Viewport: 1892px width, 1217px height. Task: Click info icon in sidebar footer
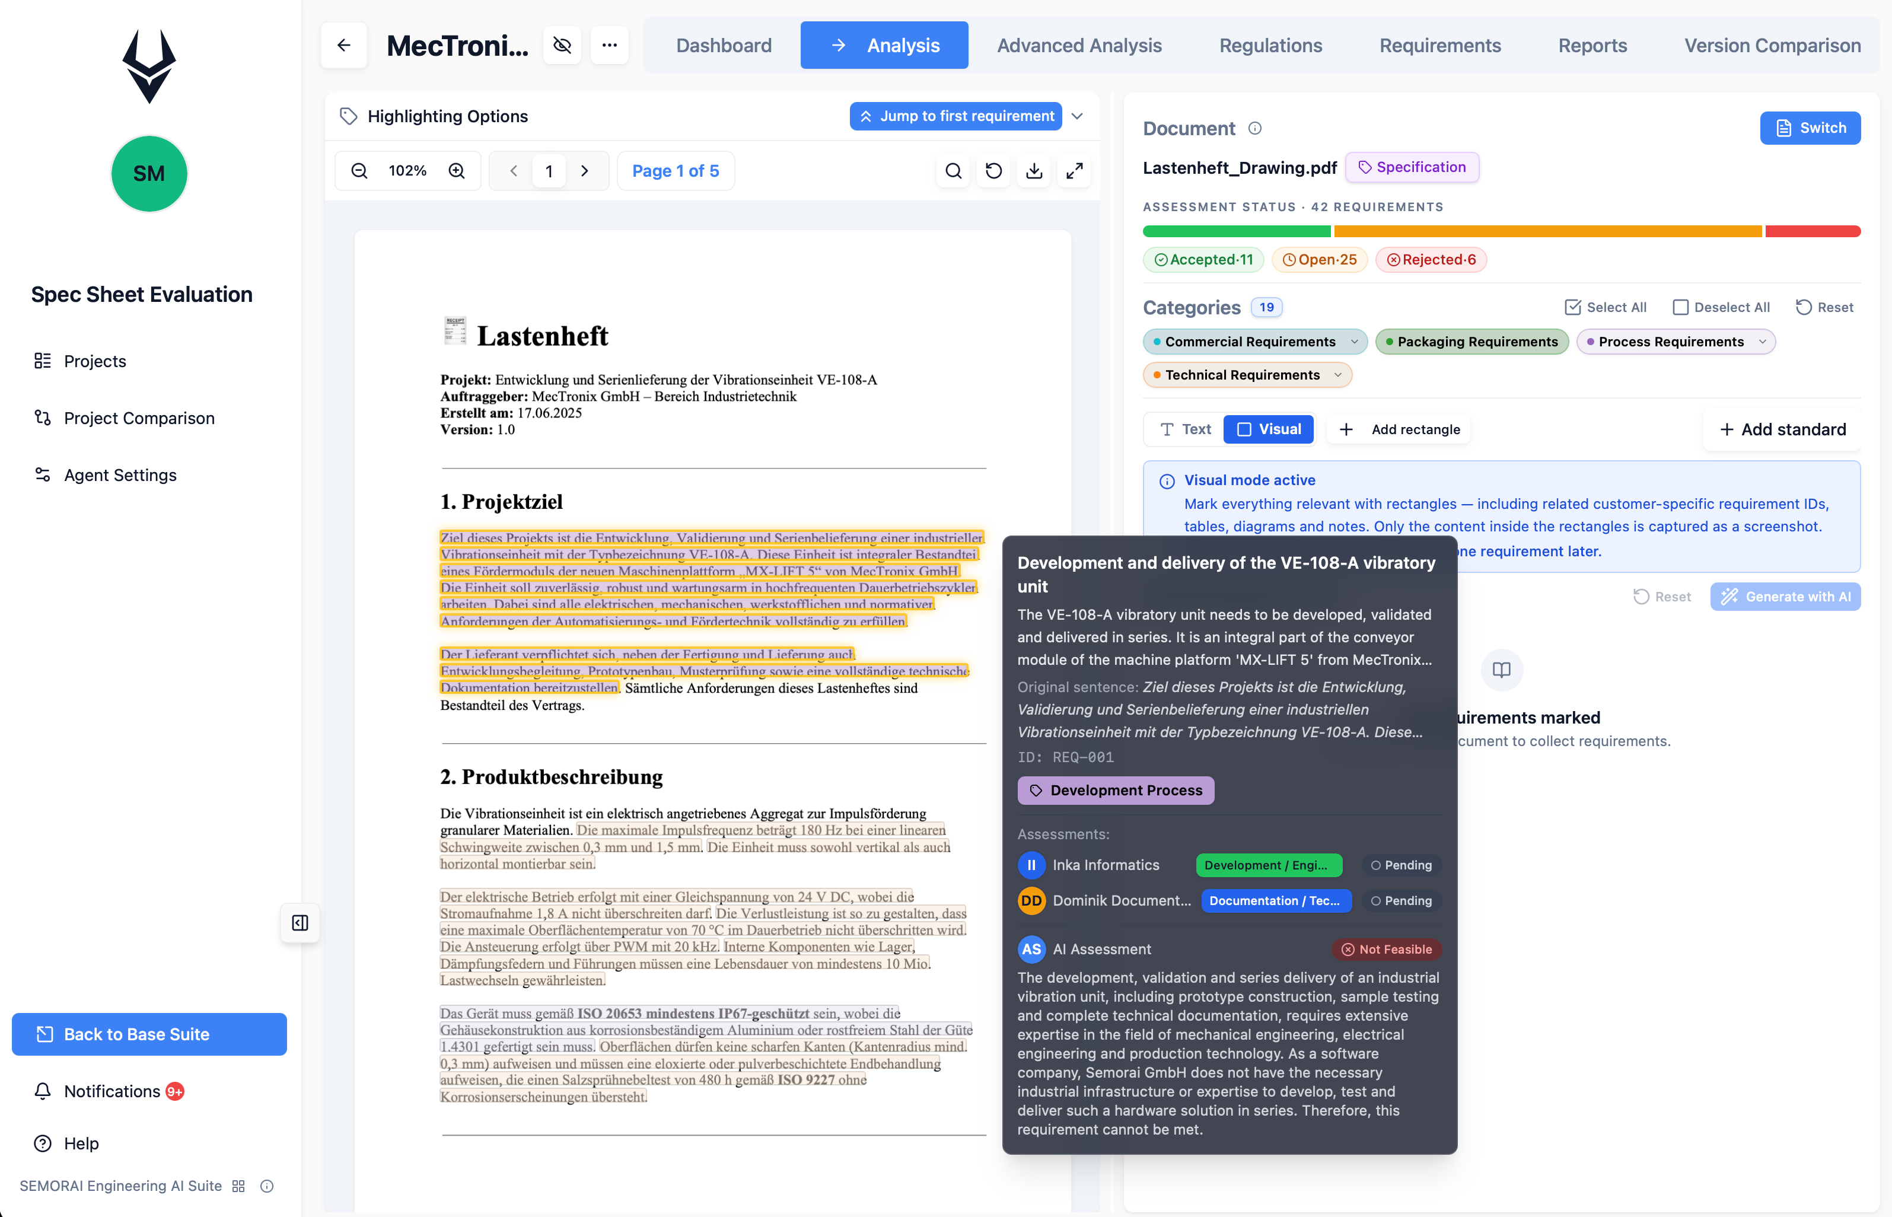point(267,1186)
